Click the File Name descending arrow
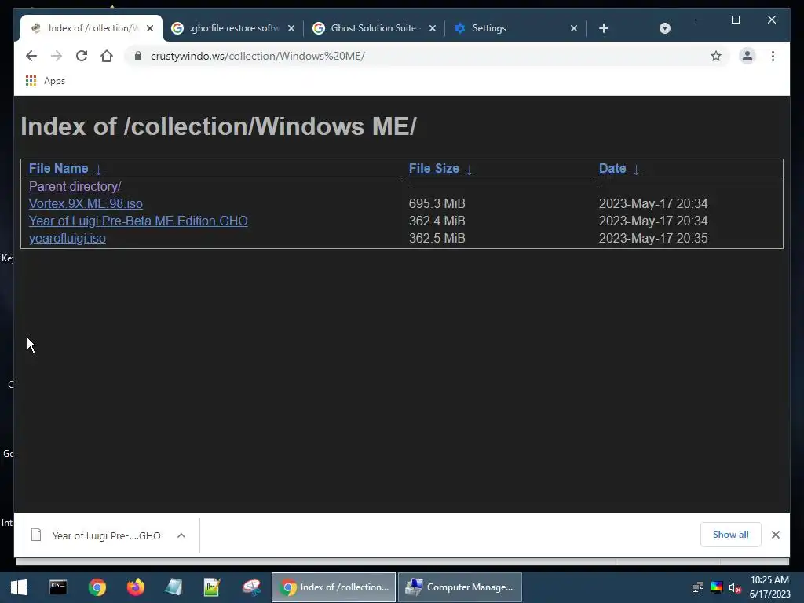 [99, 170]
